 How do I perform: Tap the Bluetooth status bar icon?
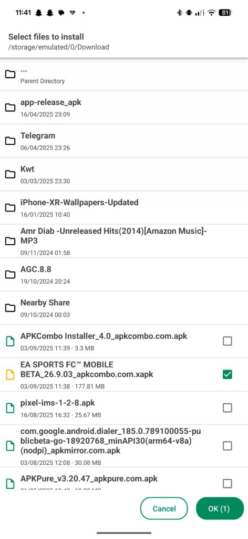(179, 13)
